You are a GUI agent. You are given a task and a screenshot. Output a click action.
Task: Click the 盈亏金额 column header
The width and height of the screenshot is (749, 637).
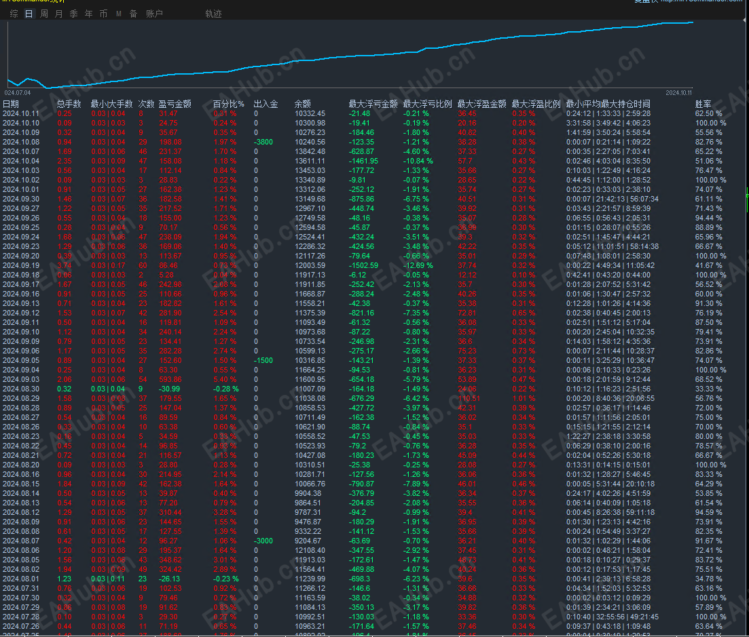click(x=175, y=104)
